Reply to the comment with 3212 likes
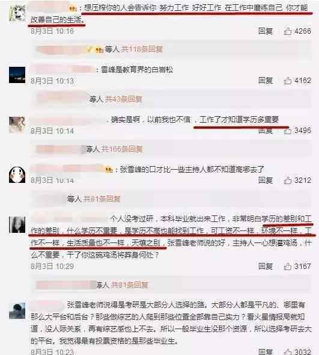Screen dimensions: 319x355 [266, 181]
